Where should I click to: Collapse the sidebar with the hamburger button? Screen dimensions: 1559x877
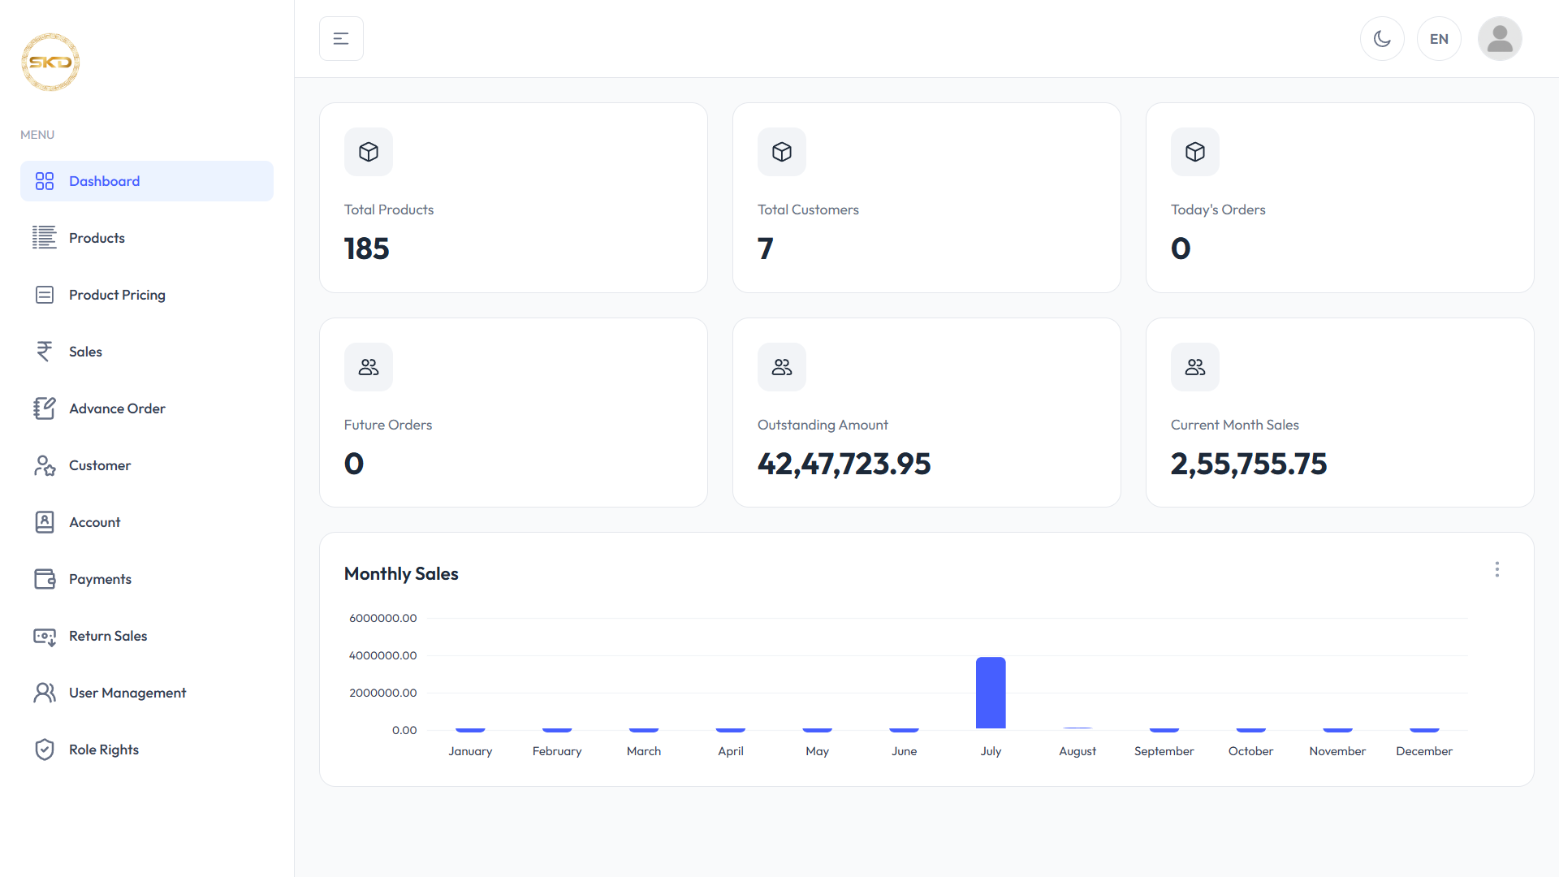coord(341,39)
